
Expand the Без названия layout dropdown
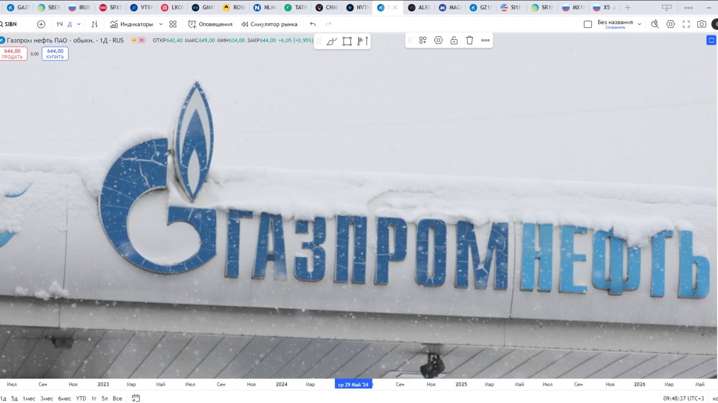coord(640,24)
